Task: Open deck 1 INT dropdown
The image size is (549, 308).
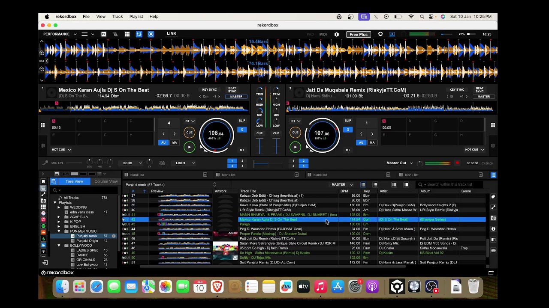Action: point(189,121)
